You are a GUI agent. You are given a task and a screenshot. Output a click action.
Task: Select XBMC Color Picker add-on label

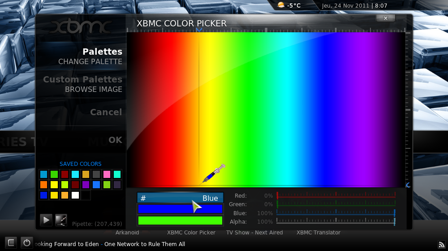pos(191,233)
